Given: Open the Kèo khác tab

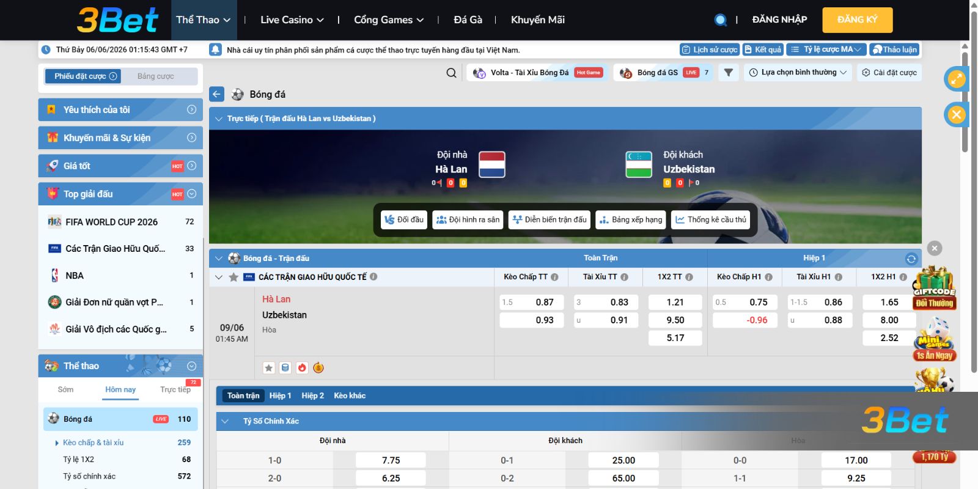Looking at the screenshot, I should (x=350, y=395).
